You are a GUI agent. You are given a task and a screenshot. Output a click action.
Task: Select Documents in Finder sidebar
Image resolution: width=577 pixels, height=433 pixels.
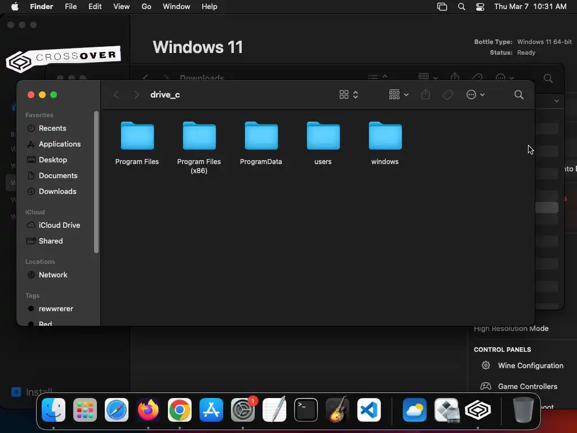[59, 176]
